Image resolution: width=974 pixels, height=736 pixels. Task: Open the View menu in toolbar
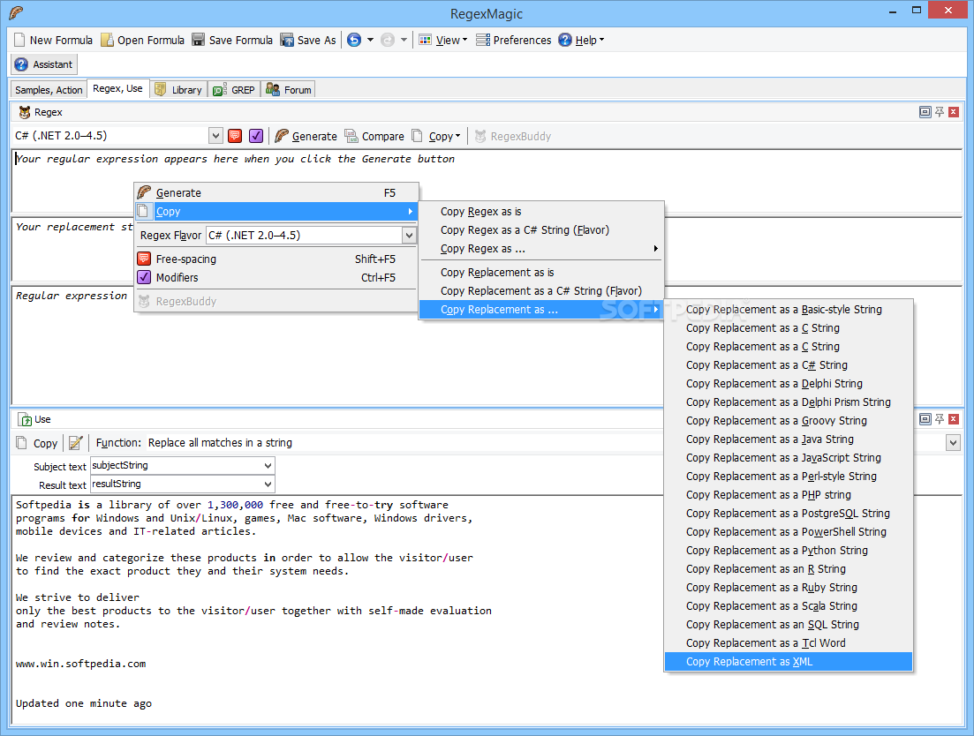(443, 41)
